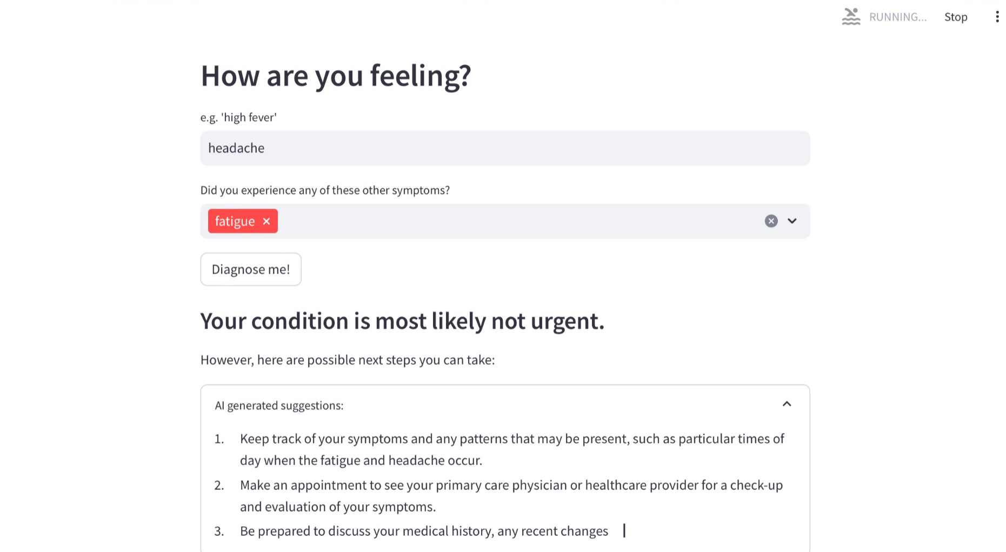Viewport: 1006px width, 552px height.
Task: Select the red fatigue tag label
Action: (x=235, y=221)
